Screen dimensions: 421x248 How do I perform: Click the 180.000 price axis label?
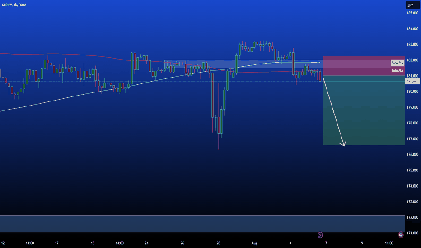(x=412, y=92)
